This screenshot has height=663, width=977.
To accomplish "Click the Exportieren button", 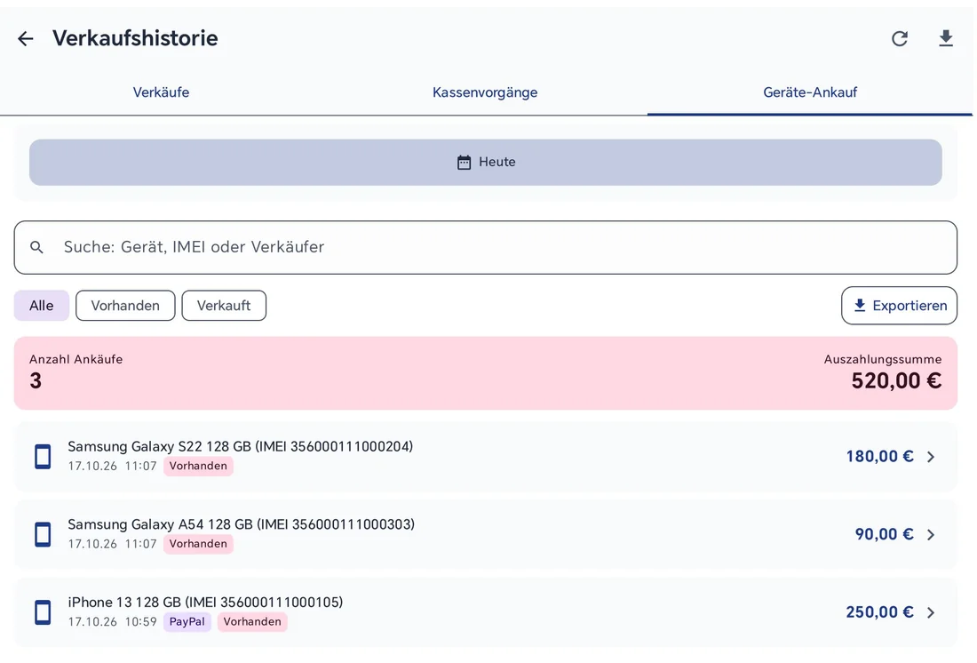I will pos(899,306).
